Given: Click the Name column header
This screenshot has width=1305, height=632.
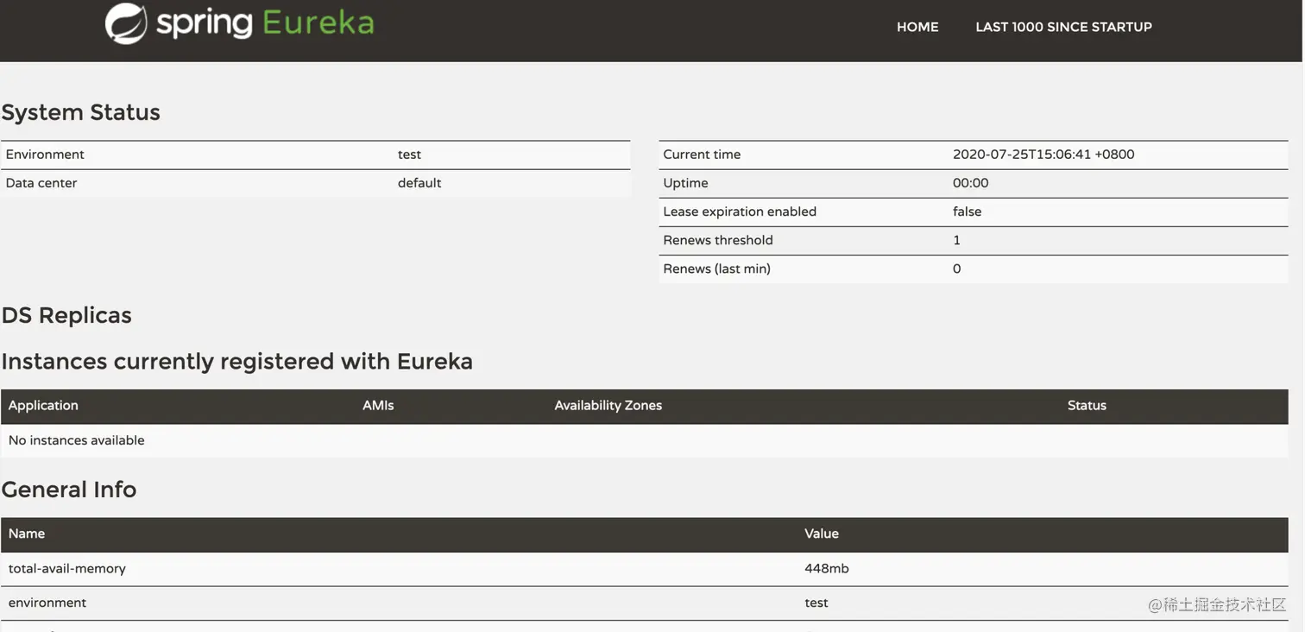Looking at the screenshot, I should coord(27,534).
